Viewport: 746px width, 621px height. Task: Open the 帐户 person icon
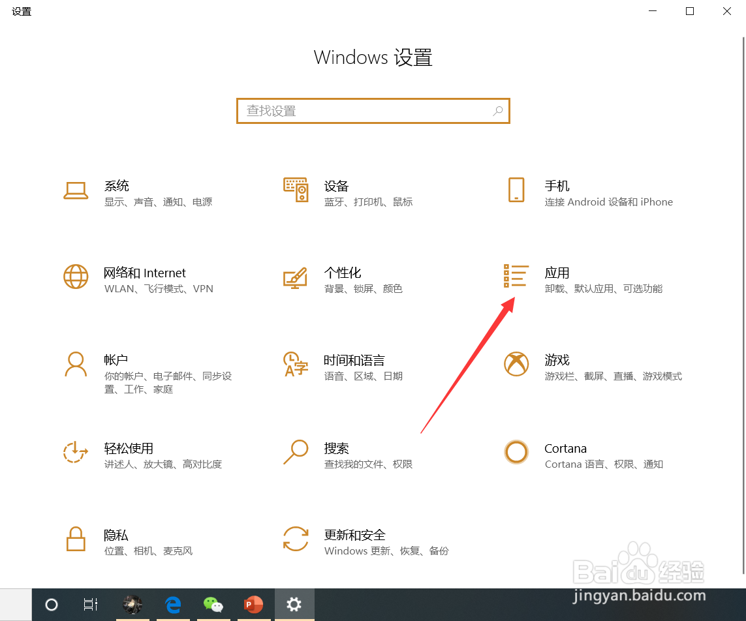[x=76, y=364]
